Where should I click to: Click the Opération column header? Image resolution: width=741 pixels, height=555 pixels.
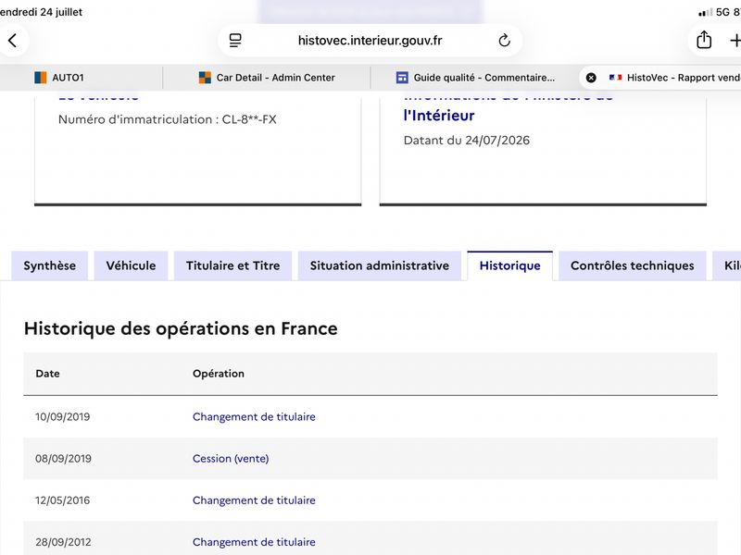tap(219, 374)
